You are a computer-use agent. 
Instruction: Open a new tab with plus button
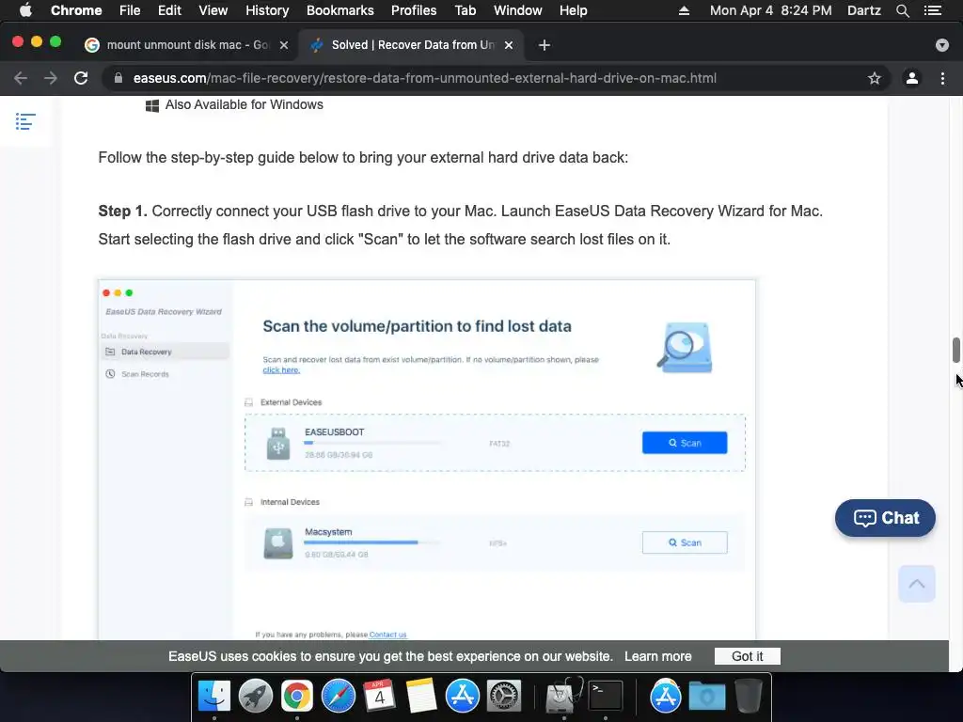click(545, 45)
